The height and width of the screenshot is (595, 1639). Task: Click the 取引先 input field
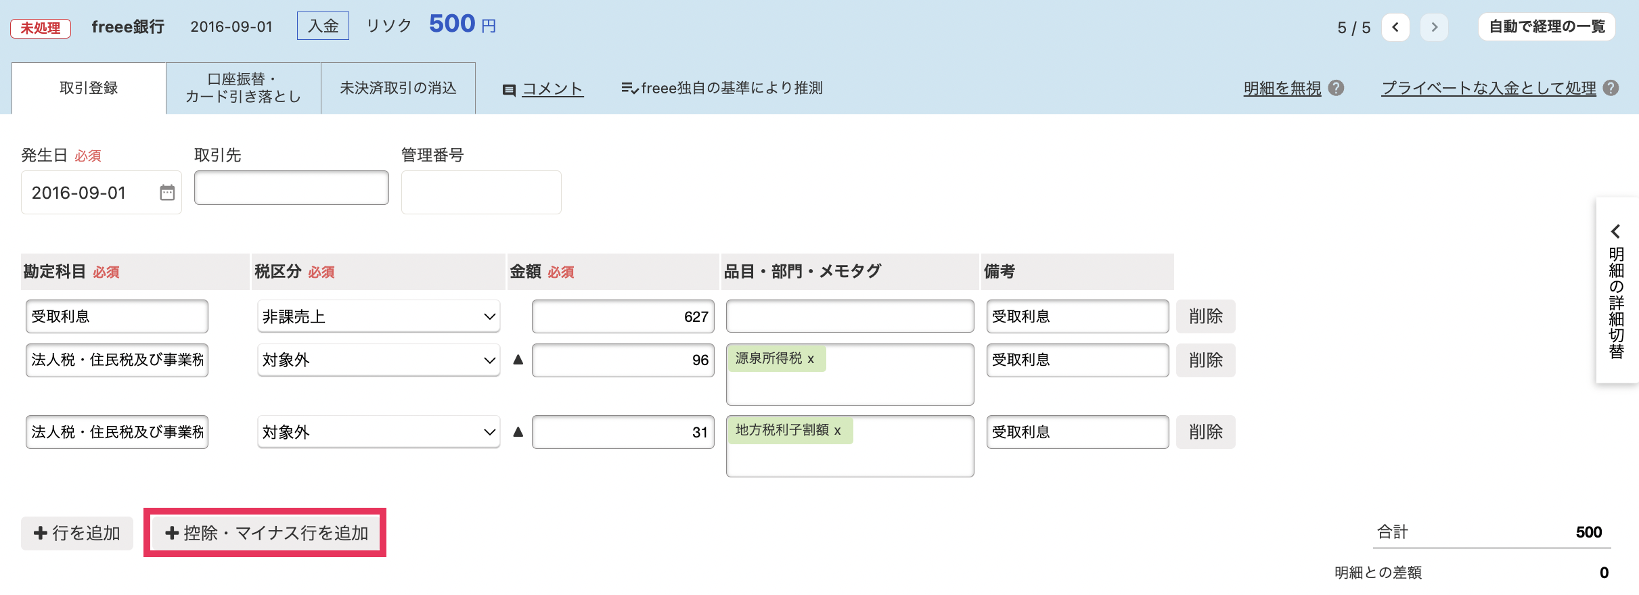pos(291,188)
